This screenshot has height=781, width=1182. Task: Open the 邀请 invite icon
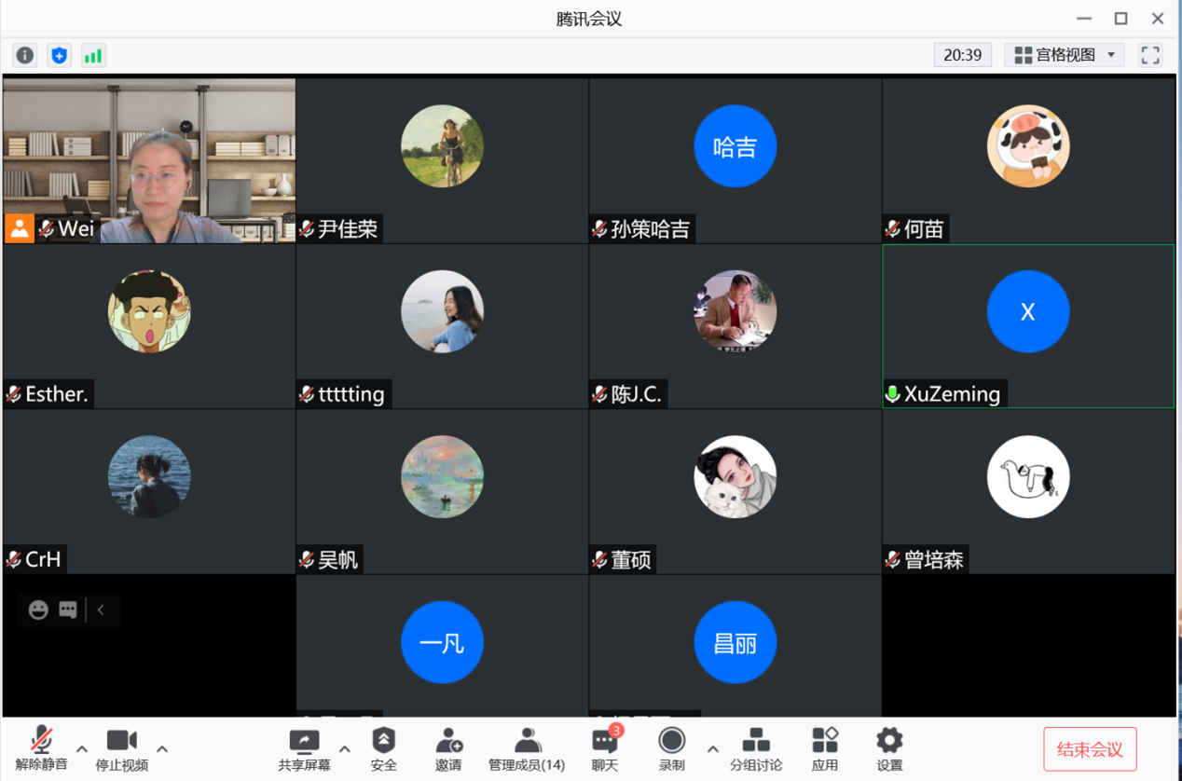tap(448, 748)
